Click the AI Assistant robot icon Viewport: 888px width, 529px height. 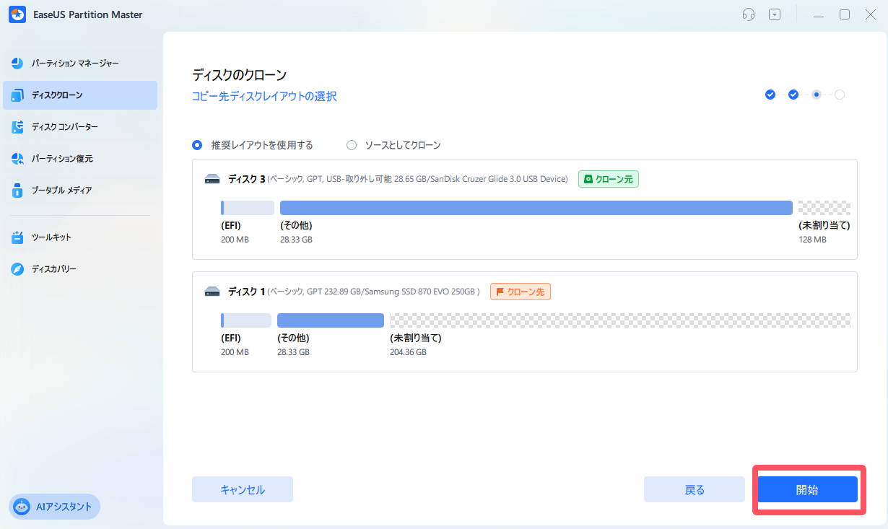point(22,507)
